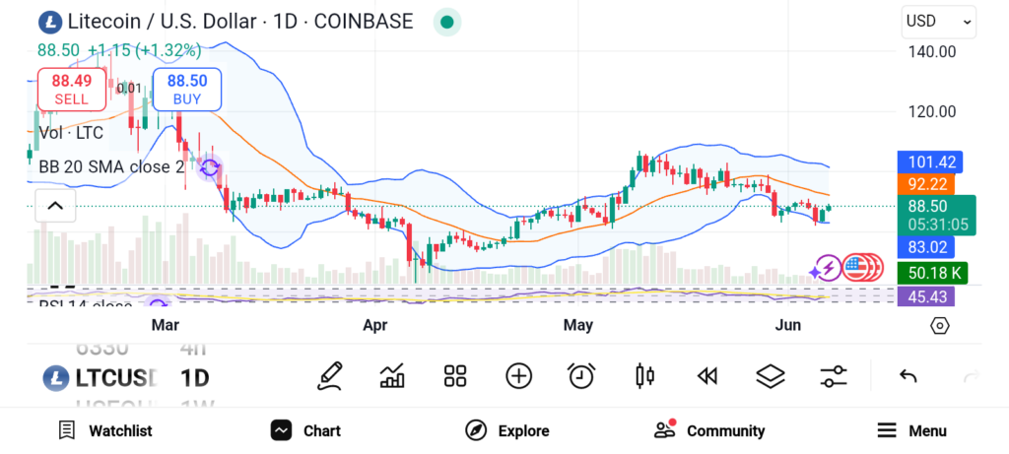Viewport: 1009px width, 454px height.
Task: Open chart settings sliders icon
Action: tap(834, 376)
